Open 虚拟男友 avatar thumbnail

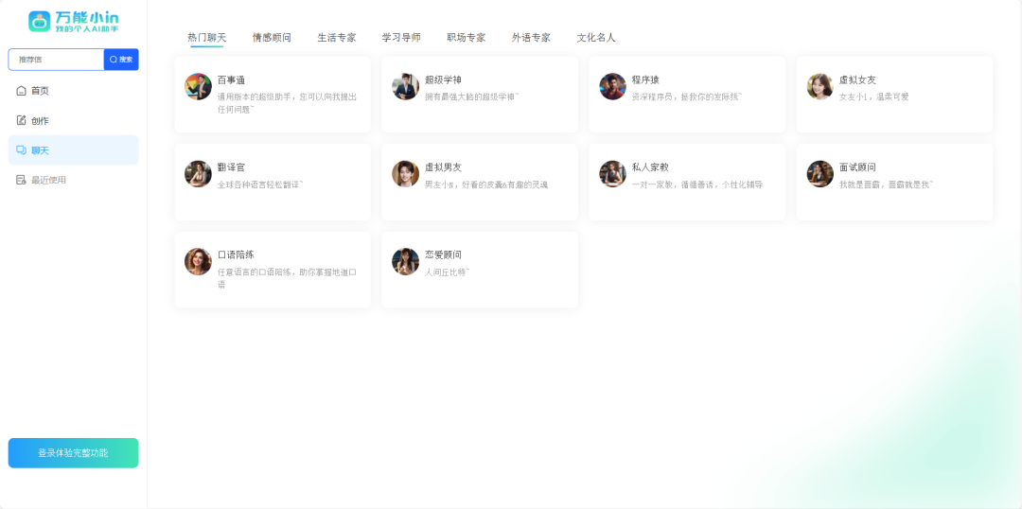pos(405,173)
